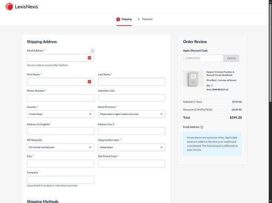Click the 'Leave blank if student or individual customer' note
The image size is (272, 203).
pyautogui.click(x=52, y=186)
